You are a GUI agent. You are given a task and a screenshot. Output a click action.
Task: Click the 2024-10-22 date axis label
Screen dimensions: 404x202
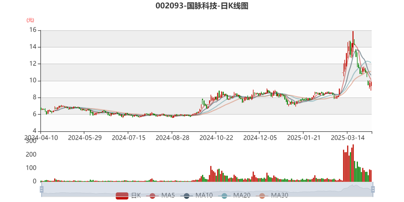coord(216,138)
